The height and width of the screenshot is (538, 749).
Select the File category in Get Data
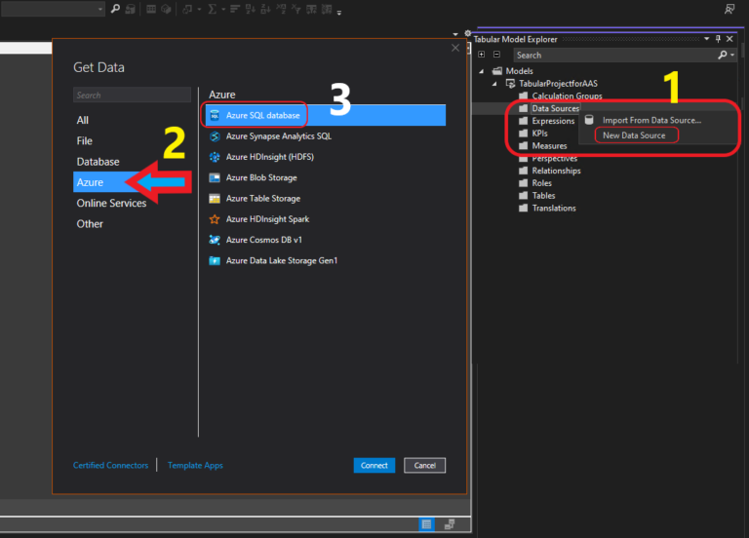point(84,140)
